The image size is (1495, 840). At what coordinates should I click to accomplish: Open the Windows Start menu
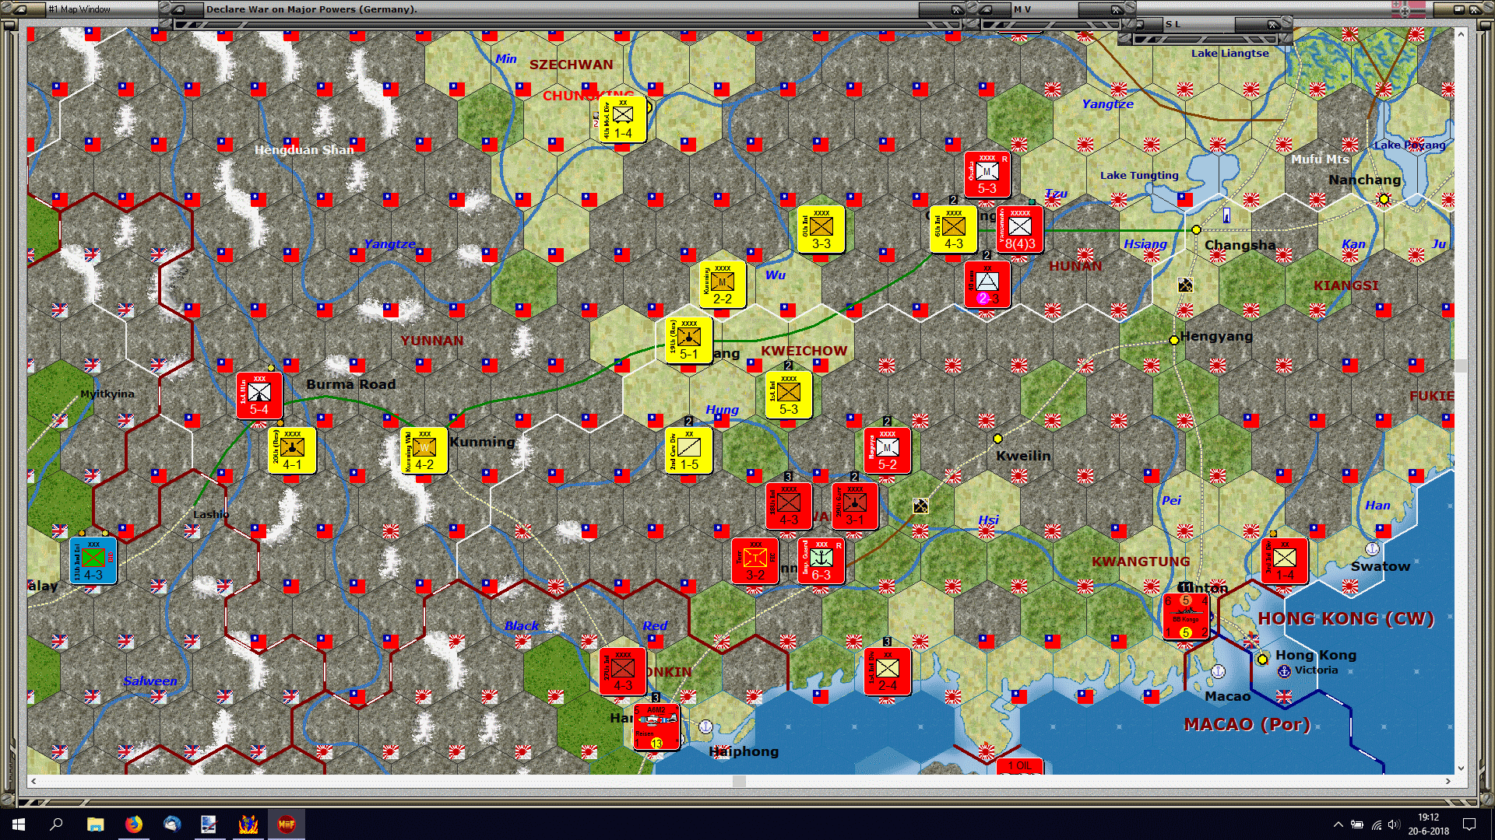[x=19, y=824]
